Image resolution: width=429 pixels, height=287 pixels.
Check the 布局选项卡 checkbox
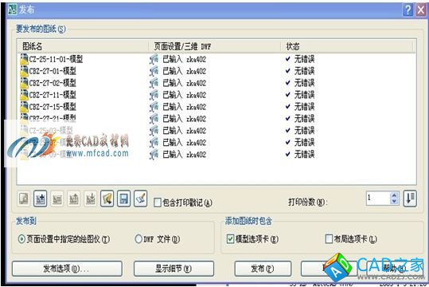coord(329,239)
